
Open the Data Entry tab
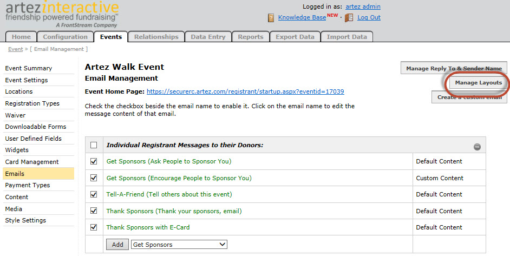pyautogui.click(x=208, y=37)
